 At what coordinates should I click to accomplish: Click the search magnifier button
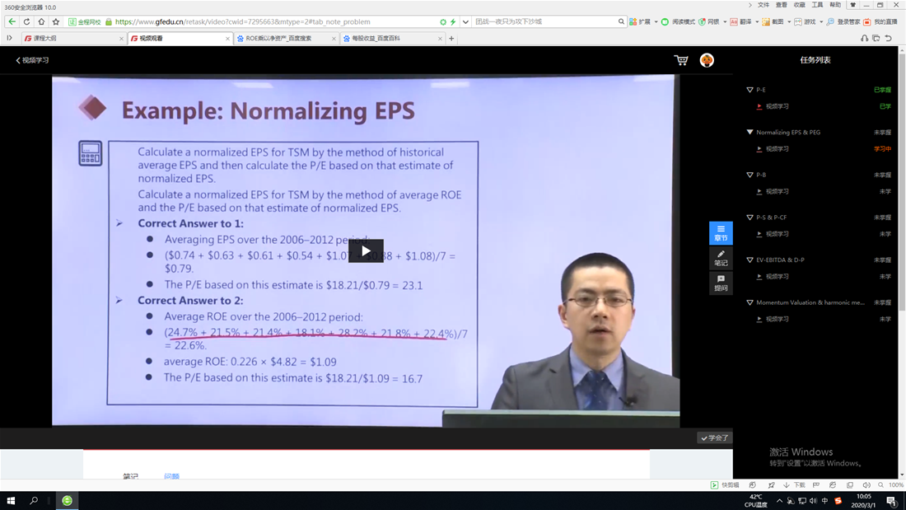point(621,22)
